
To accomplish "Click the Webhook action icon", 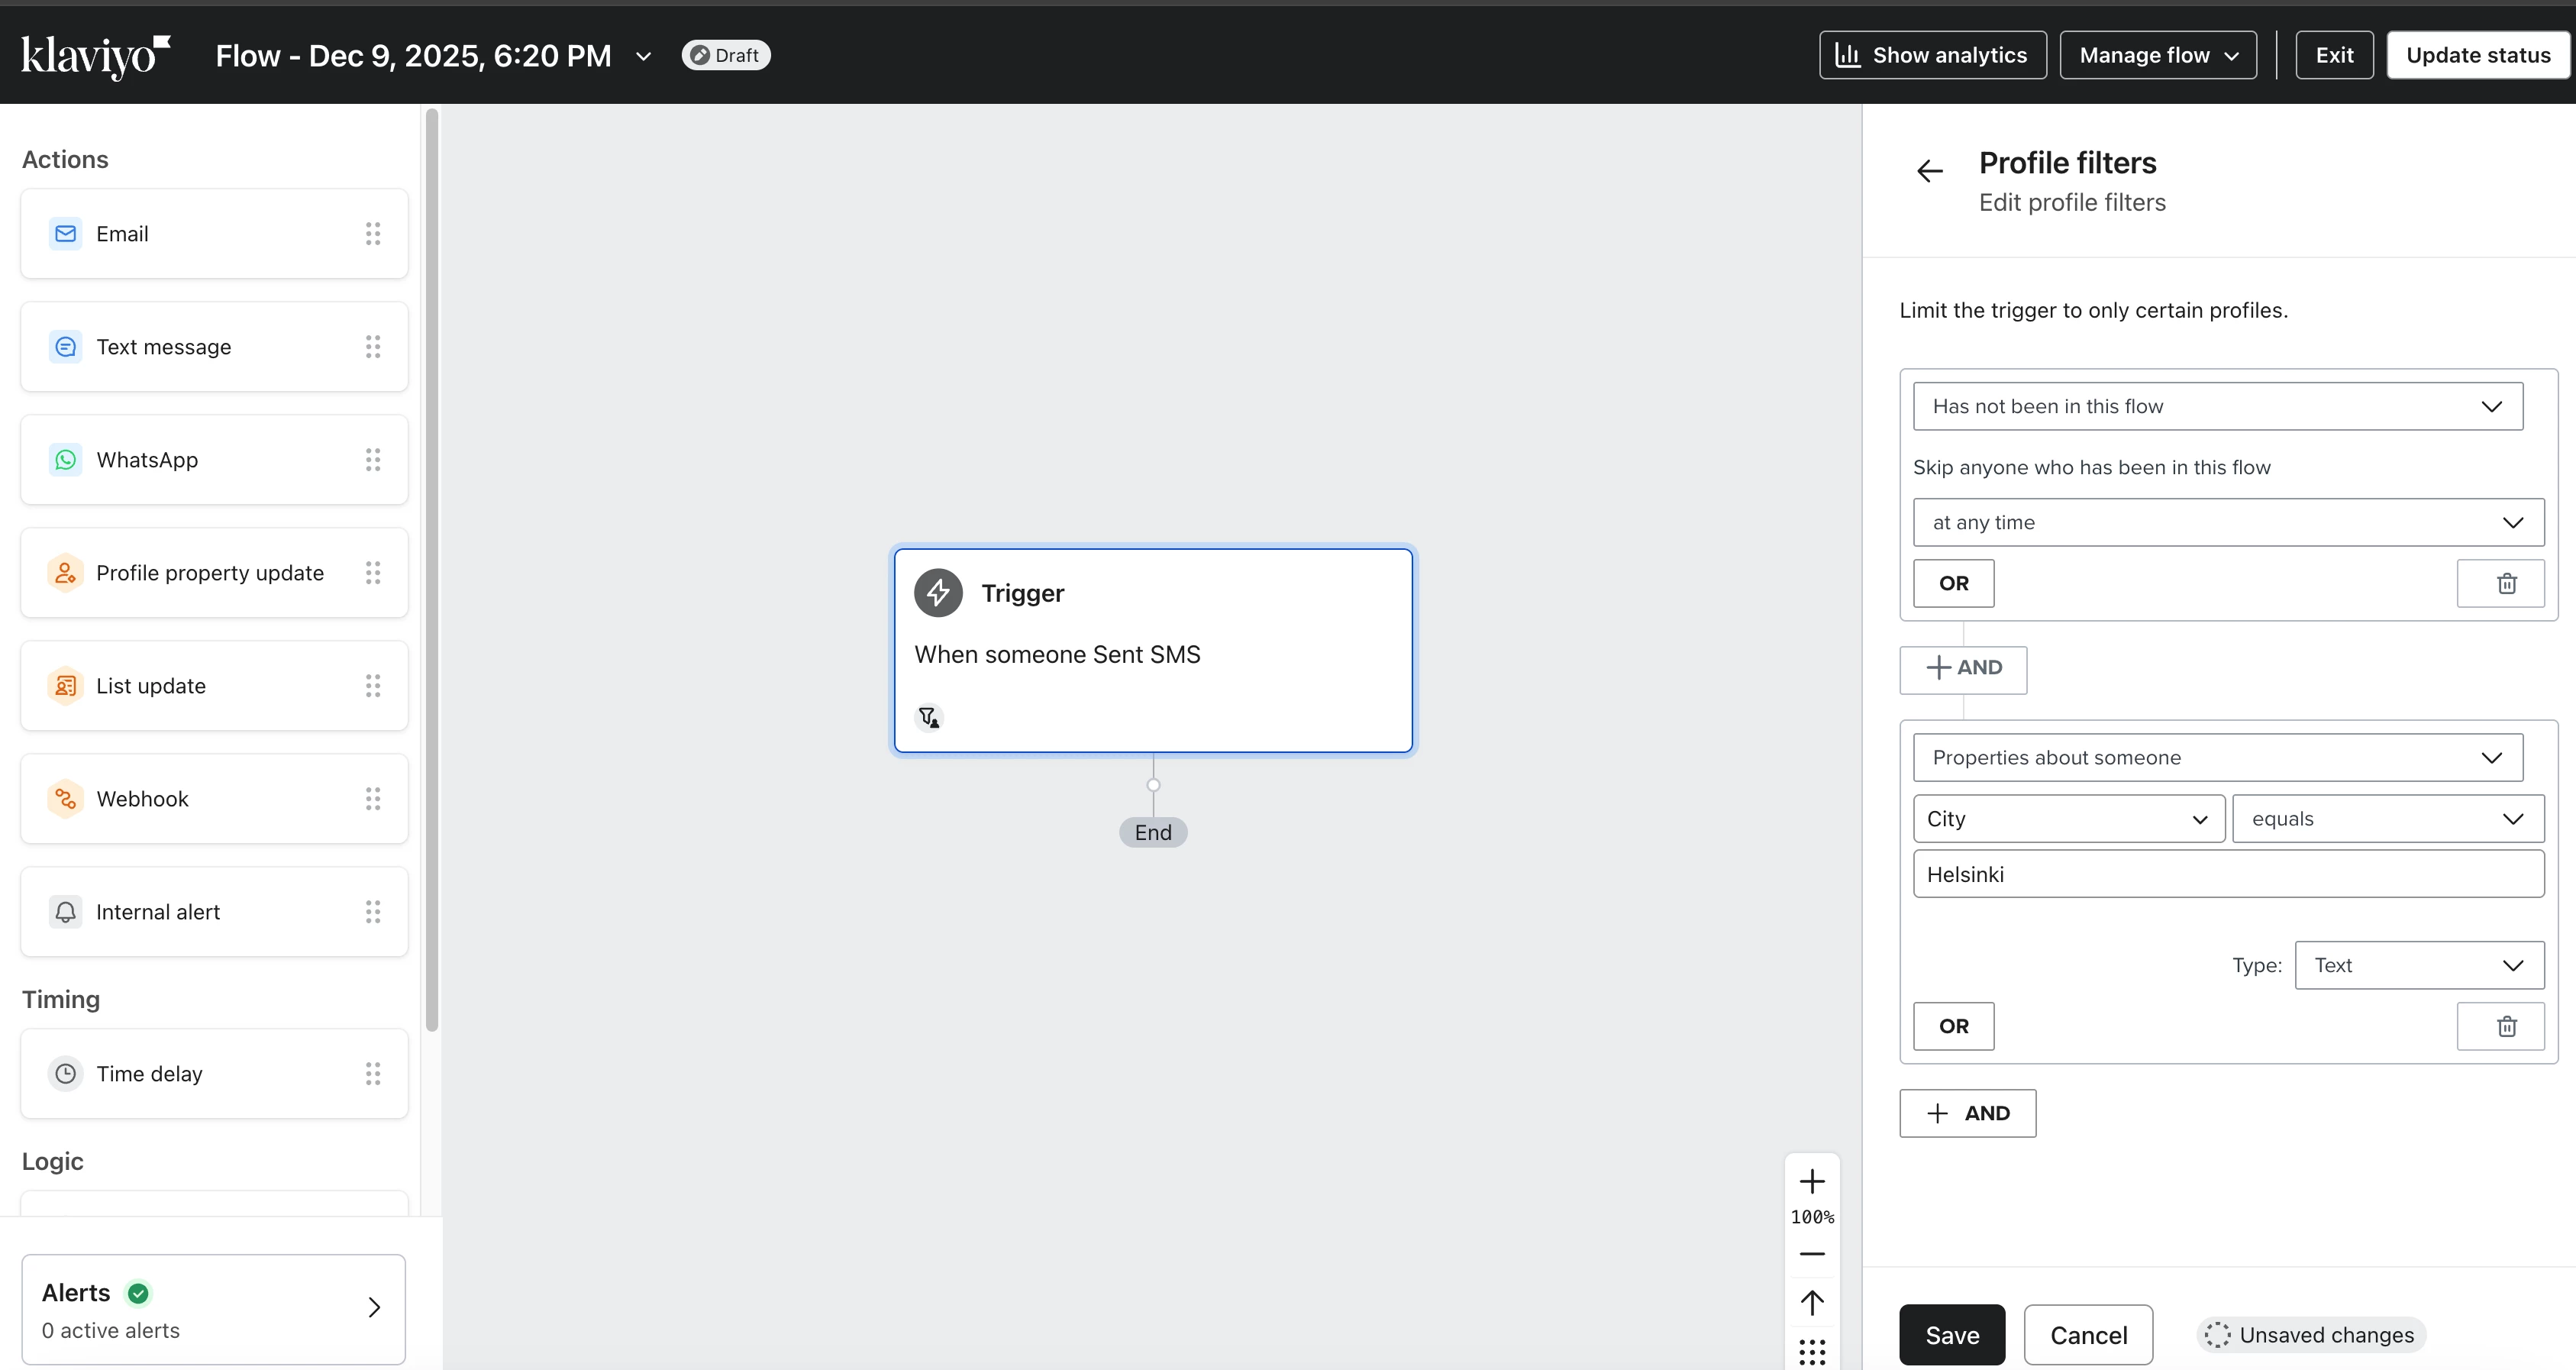I will pos(66,799).
